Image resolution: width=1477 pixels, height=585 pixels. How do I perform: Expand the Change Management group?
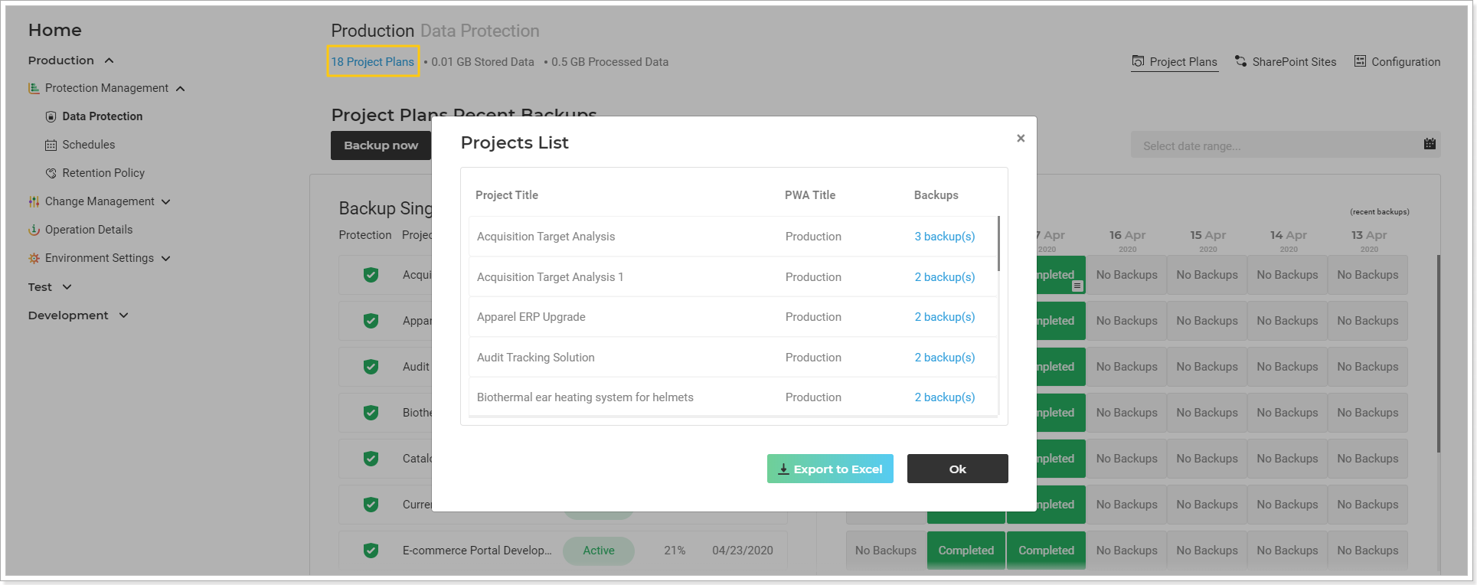tap(166, 202)
